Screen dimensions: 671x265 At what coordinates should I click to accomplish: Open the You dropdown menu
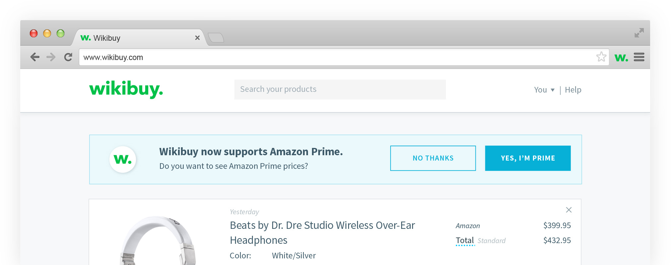544,90
